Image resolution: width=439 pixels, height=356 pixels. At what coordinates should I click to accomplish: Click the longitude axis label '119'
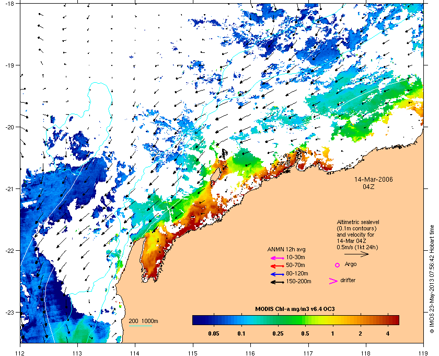pyautogui.click(x=424, y=353)
